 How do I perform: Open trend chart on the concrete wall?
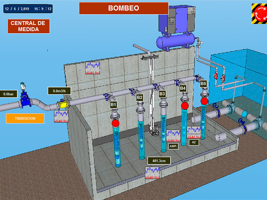click(93, 68)
